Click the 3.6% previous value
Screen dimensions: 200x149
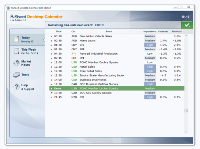[177, 36]
